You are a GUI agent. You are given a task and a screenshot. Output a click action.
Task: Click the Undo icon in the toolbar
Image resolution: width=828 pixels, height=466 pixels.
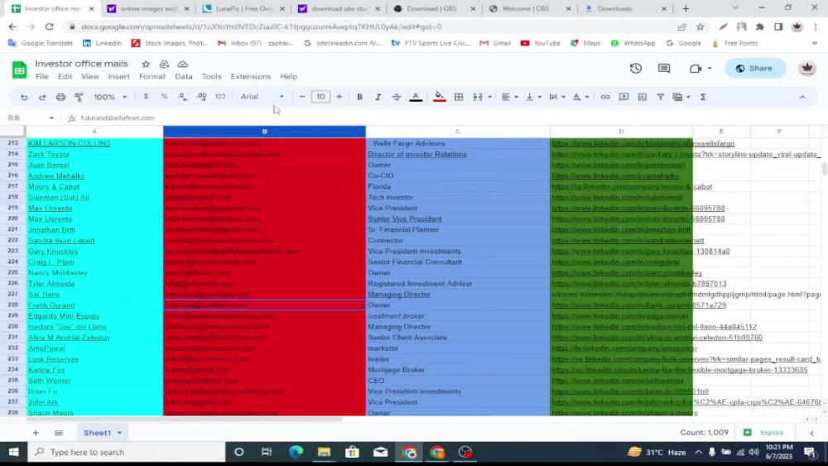24,97
